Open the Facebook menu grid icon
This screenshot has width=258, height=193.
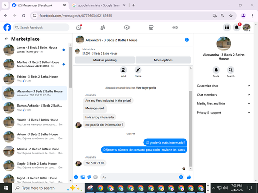pos(227,27)
